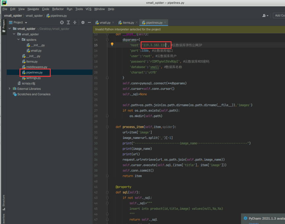
Task: Open the Refactor menu
Action: tap(58, 9)
